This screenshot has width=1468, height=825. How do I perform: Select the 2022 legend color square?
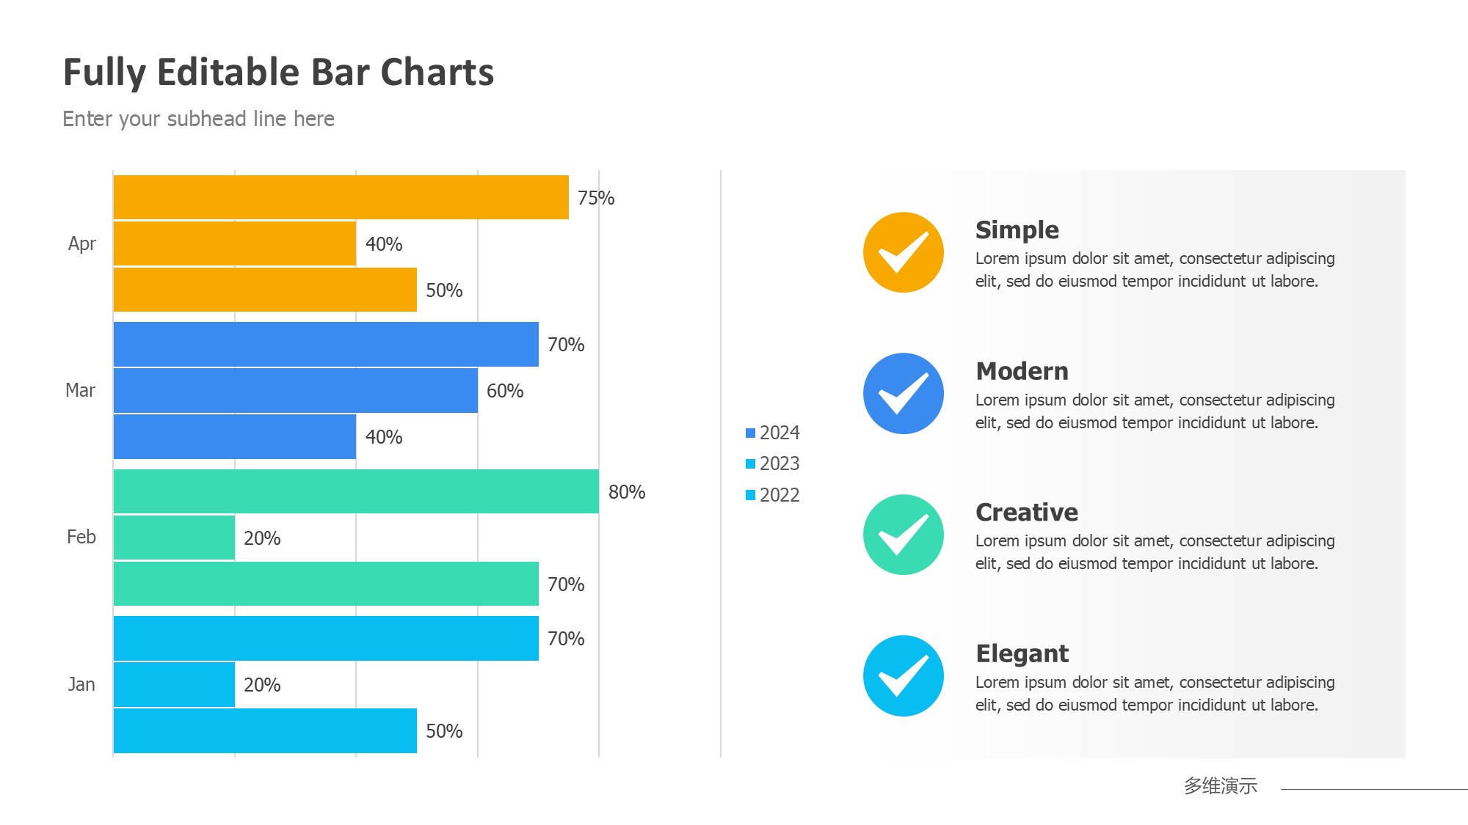point(750,495)
